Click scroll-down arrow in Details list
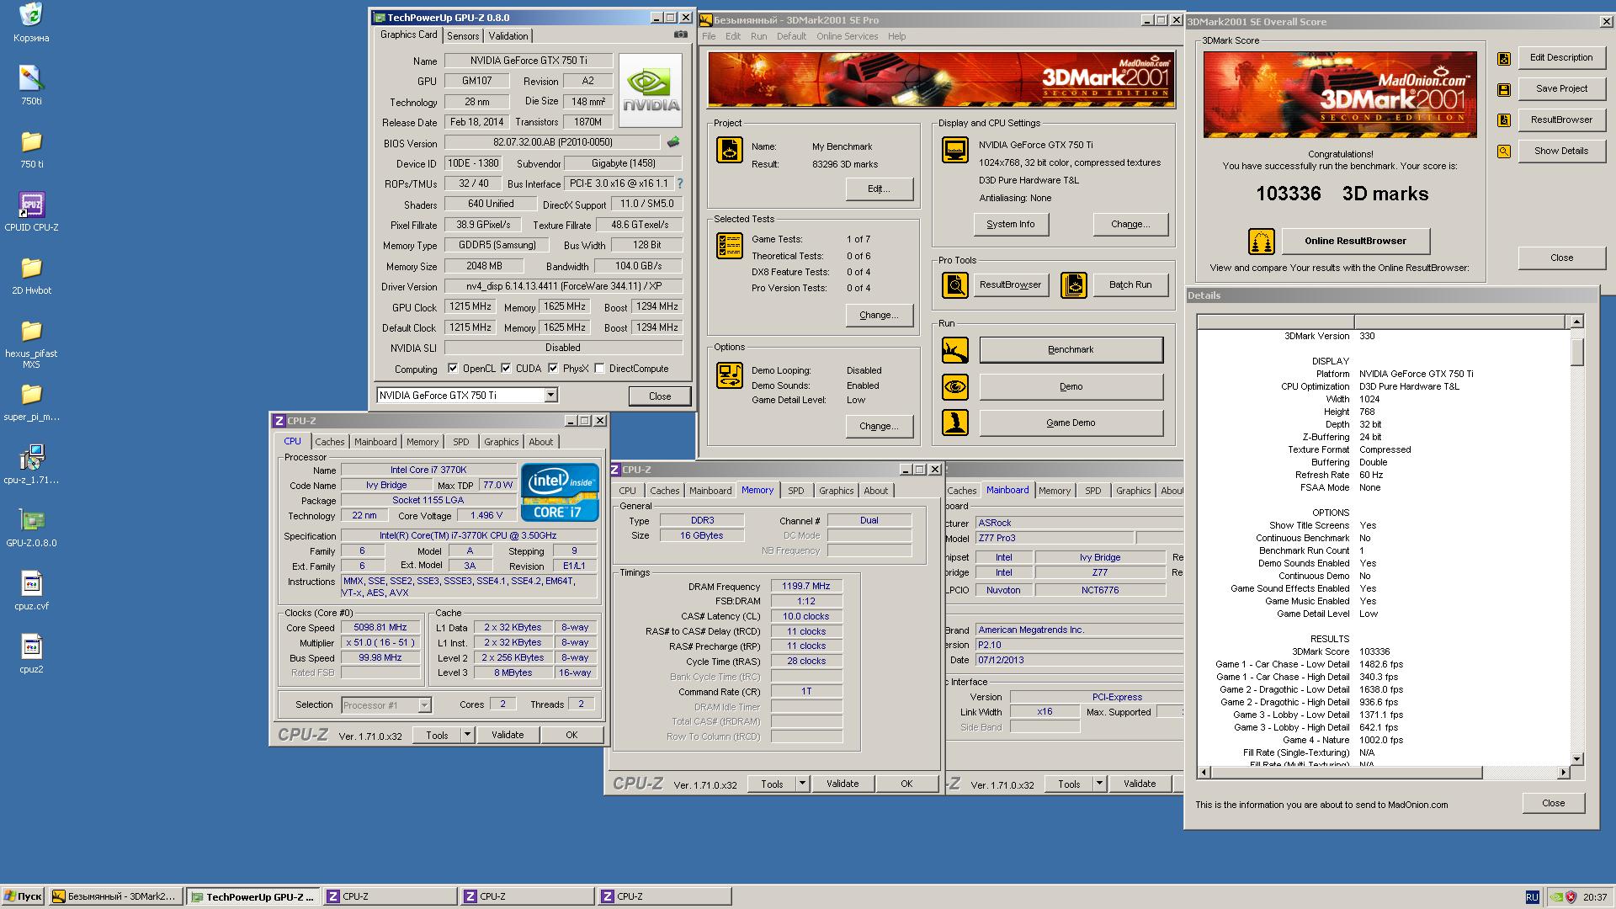The image size is (1616, 909). click(x=1576, y=759)
